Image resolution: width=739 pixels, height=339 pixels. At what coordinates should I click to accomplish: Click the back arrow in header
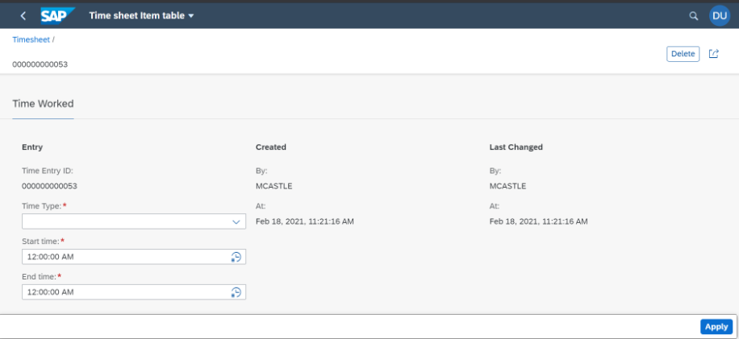point(23,16)
